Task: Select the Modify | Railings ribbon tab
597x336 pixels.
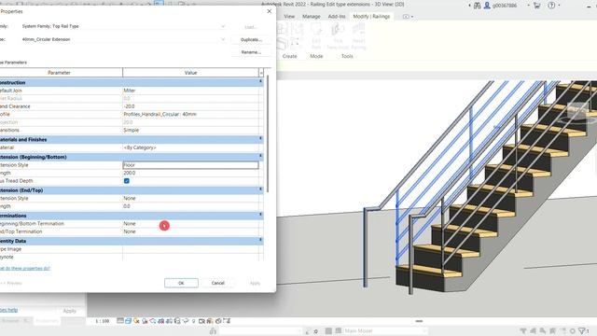Action: (371, 17)
